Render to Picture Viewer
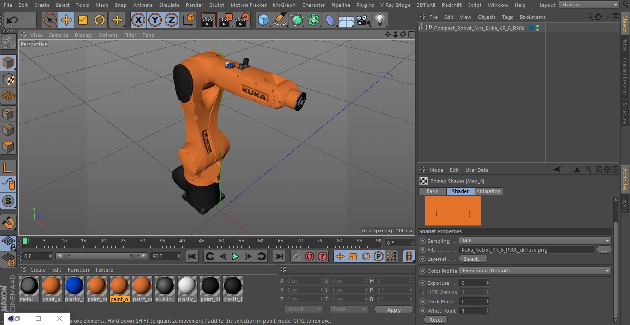Screen dimensions: 630x325 coord(226,20)
